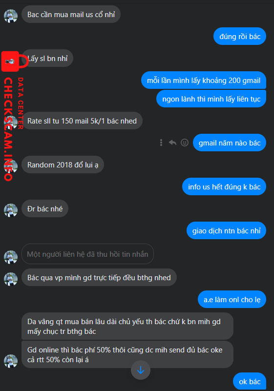
Task: Click the avatar beside the recalled message notice
Action: tap(11, 257)
